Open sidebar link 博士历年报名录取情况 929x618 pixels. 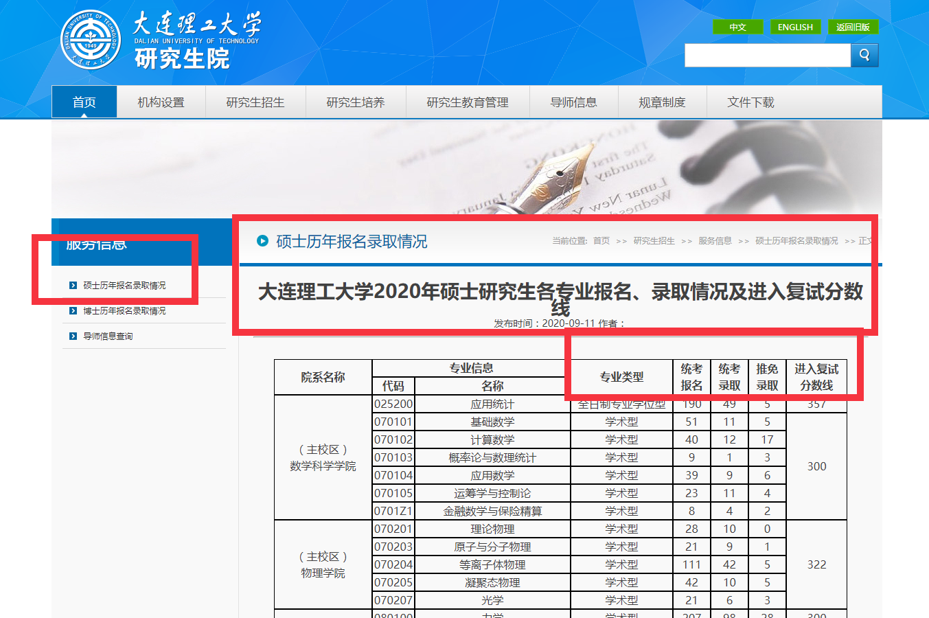pos(124,311)
